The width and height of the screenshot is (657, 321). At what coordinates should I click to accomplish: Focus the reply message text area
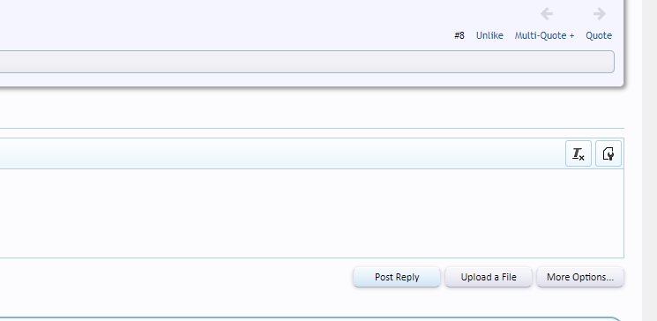(311, 213)
